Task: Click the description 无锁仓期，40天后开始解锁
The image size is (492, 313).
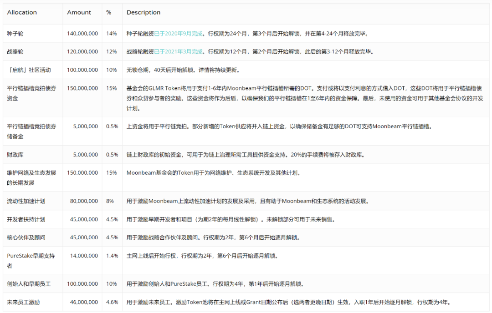Action: pyautogui.click(x=183, y=70)
